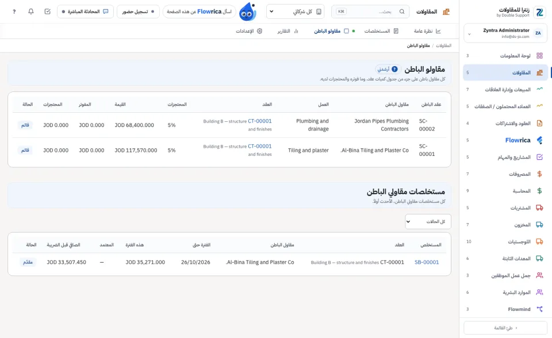Click SC-00002 subcontract cell
This screenshot has height=338, width=552.
click(x=427, y=125)
